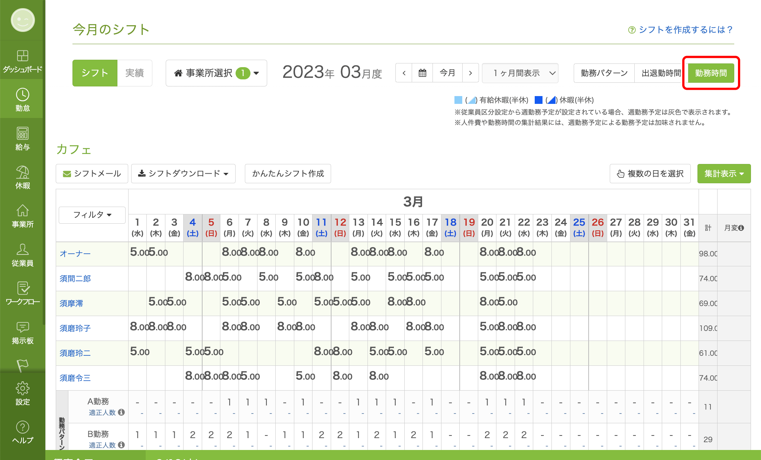
Task: Click A勤務 row total 11
Action: [x=708, y=407]
